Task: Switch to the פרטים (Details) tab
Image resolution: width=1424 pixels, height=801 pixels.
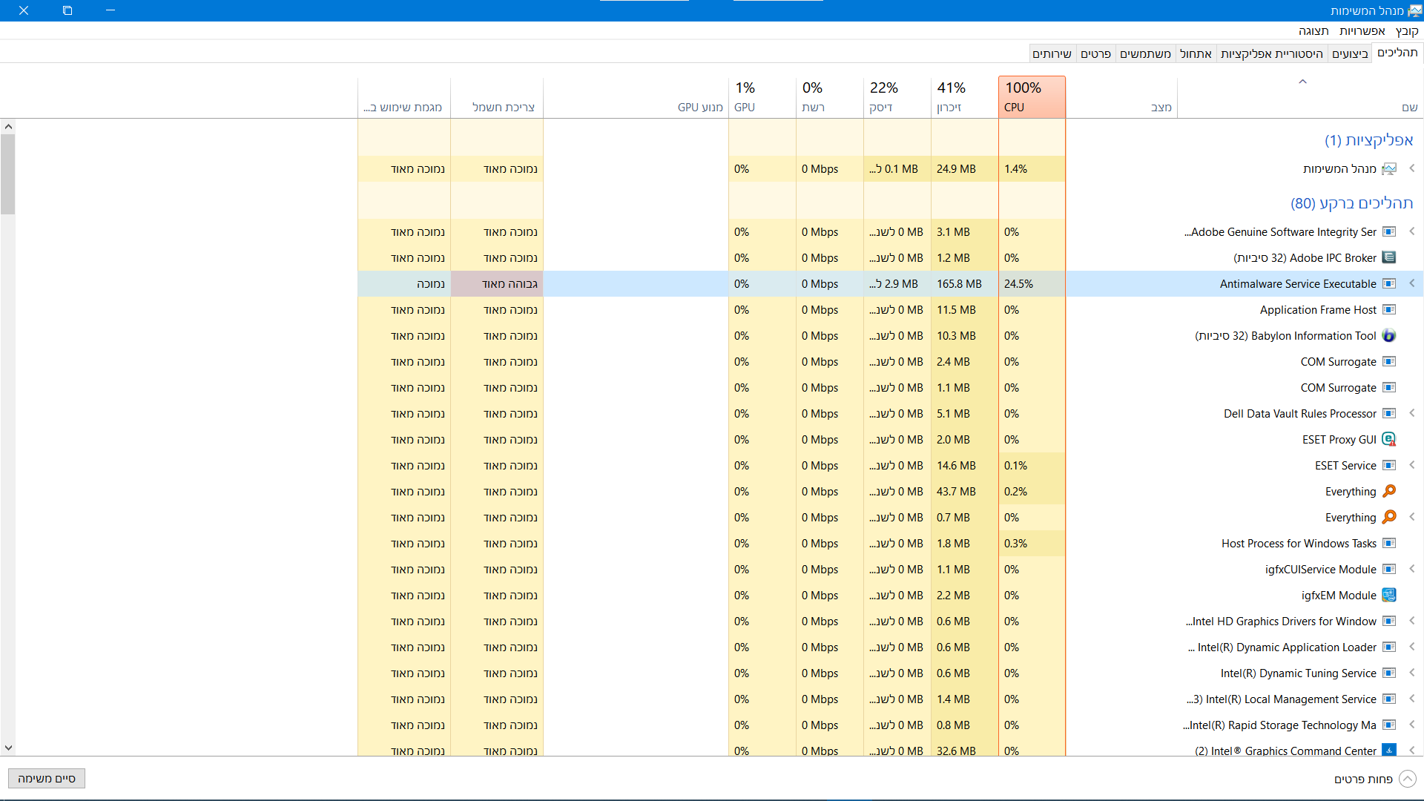Action: click(1095, 53)
